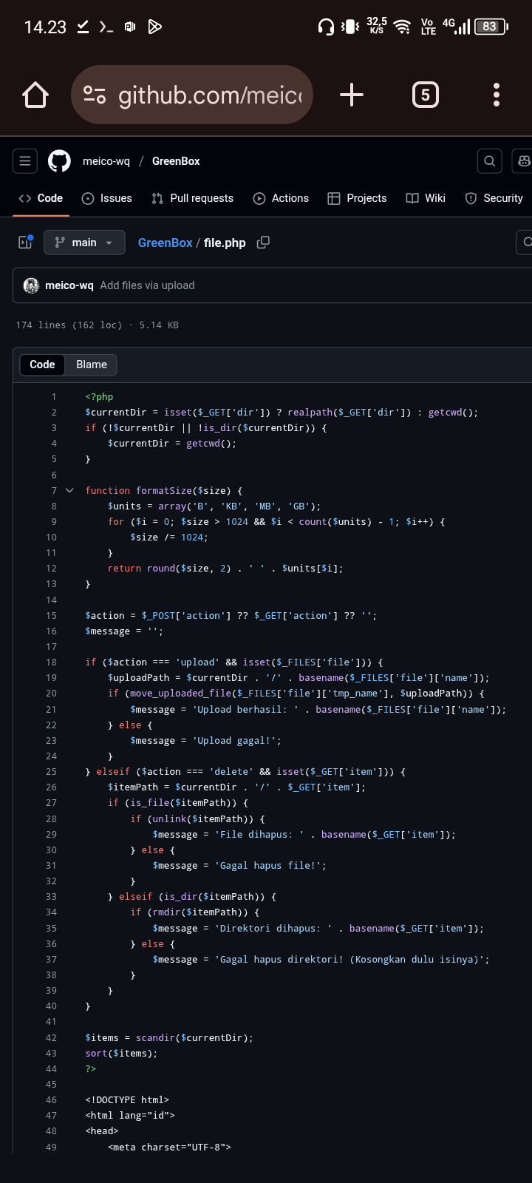Collapse the formatSize function code fold
Image resolution: width=532 pixels, height=1183 pixels.
(69, 490)
